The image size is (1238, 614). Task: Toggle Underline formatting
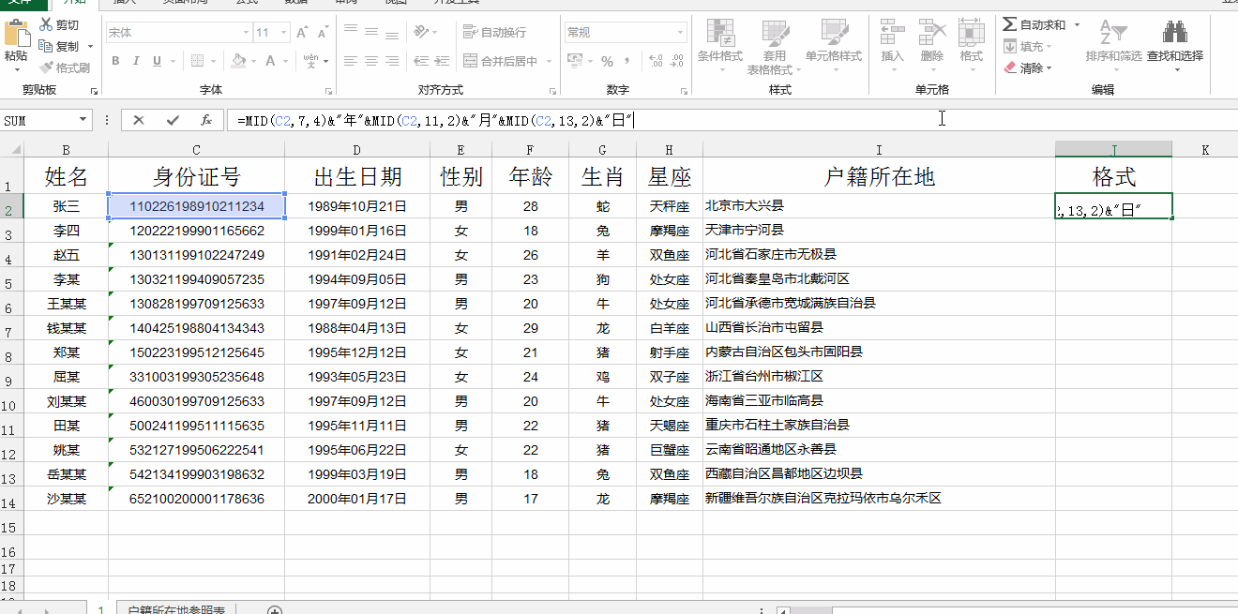[x=157, y=61]
